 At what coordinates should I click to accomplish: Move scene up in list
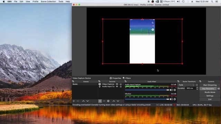[84, 101]
